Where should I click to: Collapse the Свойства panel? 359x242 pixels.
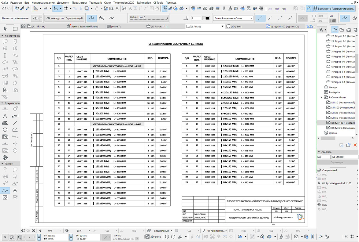coord(319,152)
